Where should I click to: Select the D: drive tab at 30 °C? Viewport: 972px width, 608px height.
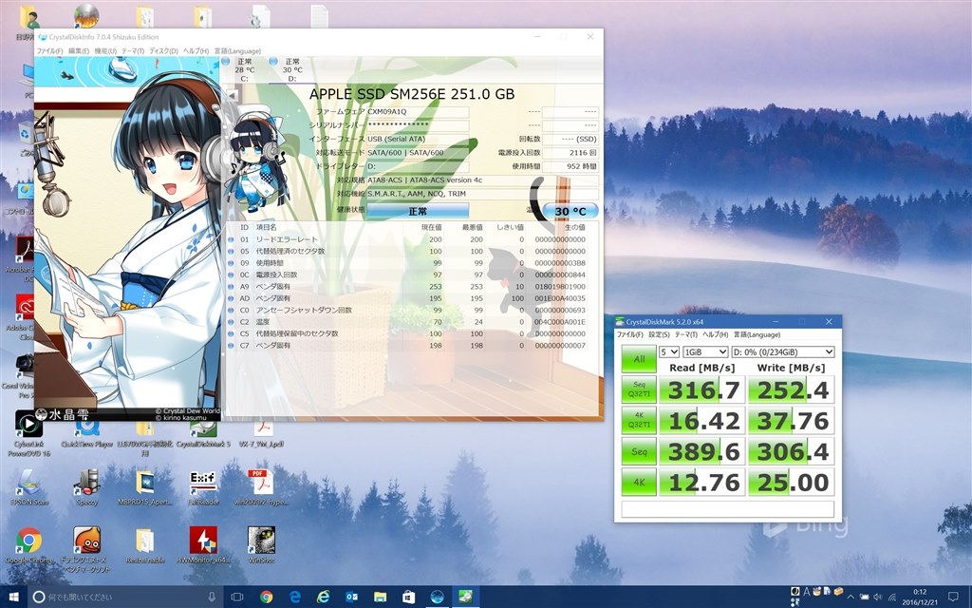pos(292,69)
